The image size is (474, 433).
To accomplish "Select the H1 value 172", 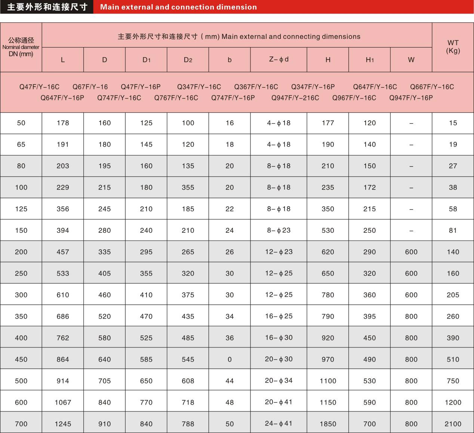I will (x=369, y=188).
